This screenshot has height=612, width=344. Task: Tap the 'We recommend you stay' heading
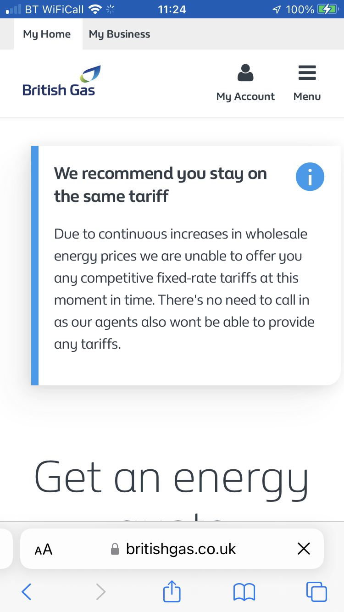click(161, 185)
